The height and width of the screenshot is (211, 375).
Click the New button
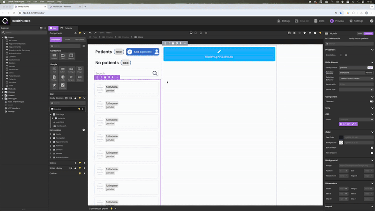(x=53, y=28)
